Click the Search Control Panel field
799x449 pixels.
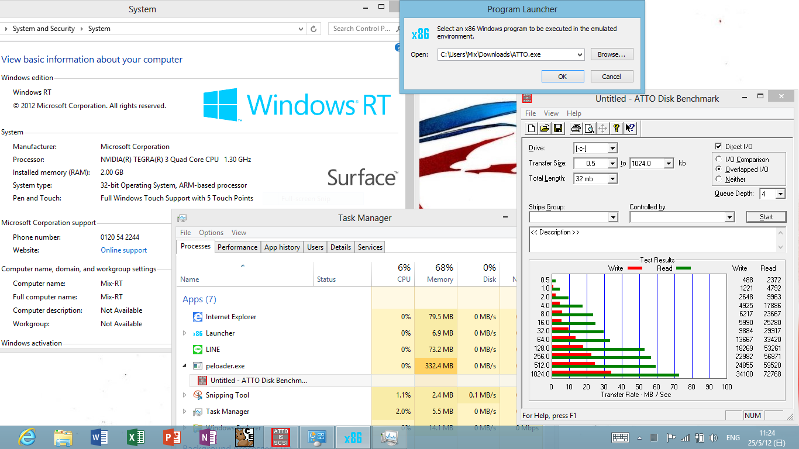(364, 29)
